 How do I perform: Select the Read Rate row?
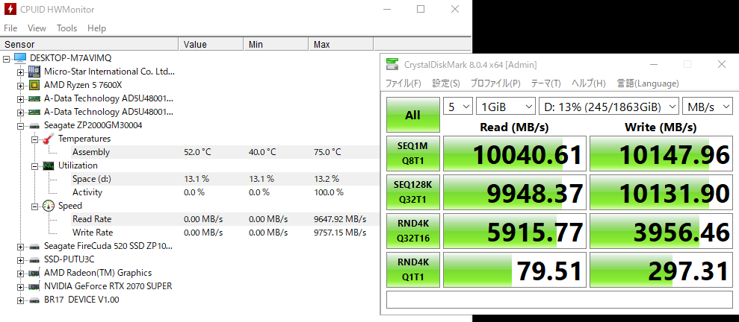[225, 219]
